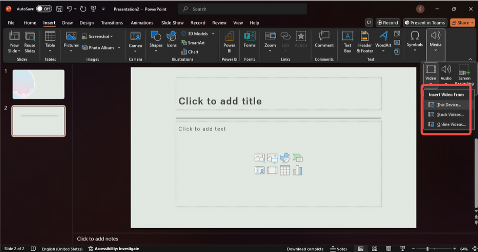The image size is (478, 252).
Task: Click the Record button at top right
Action: coord(387,23)
